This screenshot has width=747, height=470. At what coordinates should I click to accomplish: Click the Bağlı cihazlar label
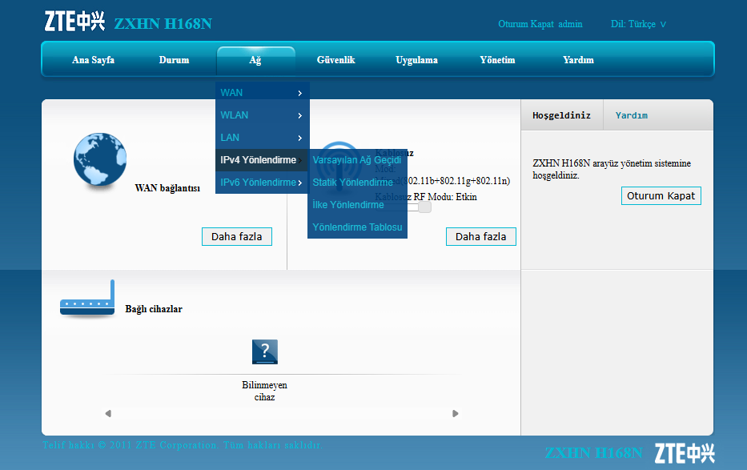pyautogui.click(x=154, y=309)
